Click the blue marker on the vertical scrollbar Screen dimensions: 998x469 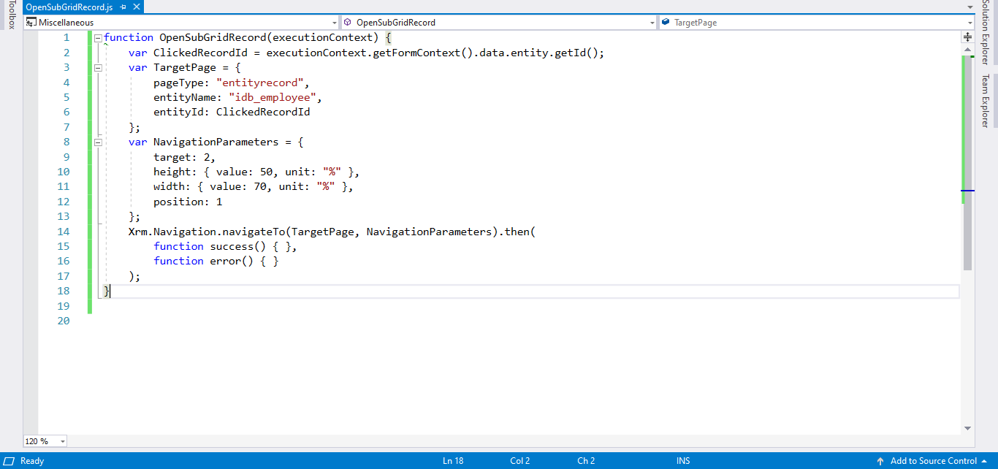pos(967,190)
